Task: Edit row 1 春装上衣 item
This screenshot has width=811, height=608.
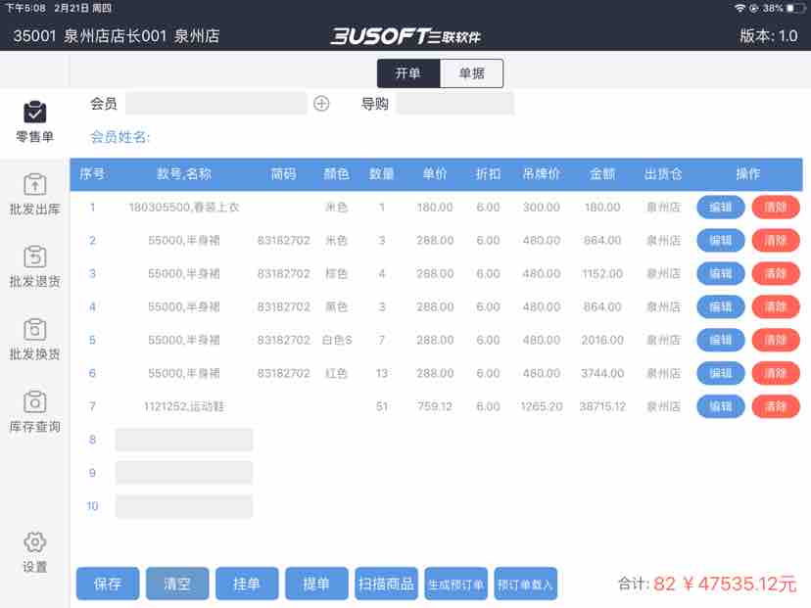Action: (721, 208)
